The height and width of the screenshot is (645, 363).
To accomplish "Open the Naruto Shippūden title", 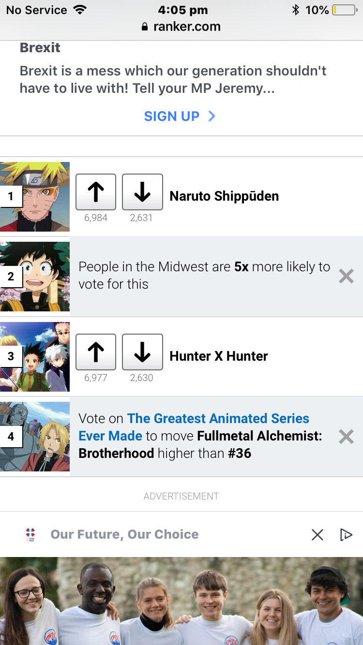I will 224,196.
